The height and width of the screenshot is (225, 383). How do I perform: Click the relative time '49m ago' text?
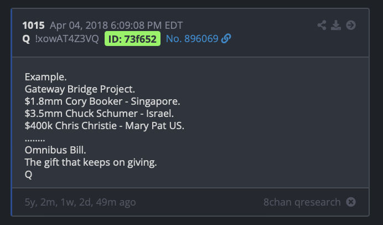tap(116, 202)
